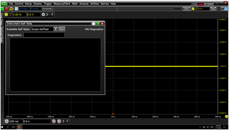Click the horizontal zoom magnifier icon
This screenshot has width=229, height=130.
tap(54, 121)
